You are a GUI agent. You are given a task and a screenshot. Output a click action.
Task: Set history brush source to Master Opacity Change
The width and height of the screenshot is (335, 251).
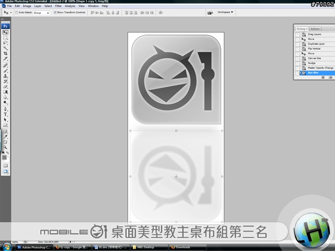pos(297,68)
